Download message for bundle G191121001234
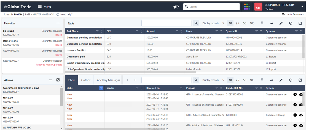The width and height of the screenshot is (309, 132). (x=301, y=125)
